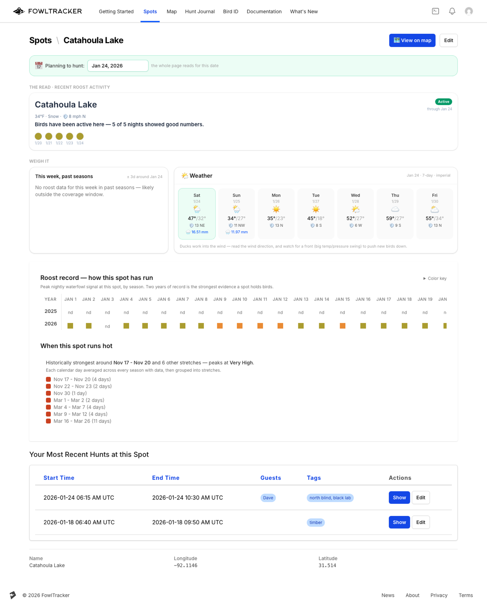Sort by Start Time column
The width and height of the screenshot is (487, 605).
coord(59,478)
